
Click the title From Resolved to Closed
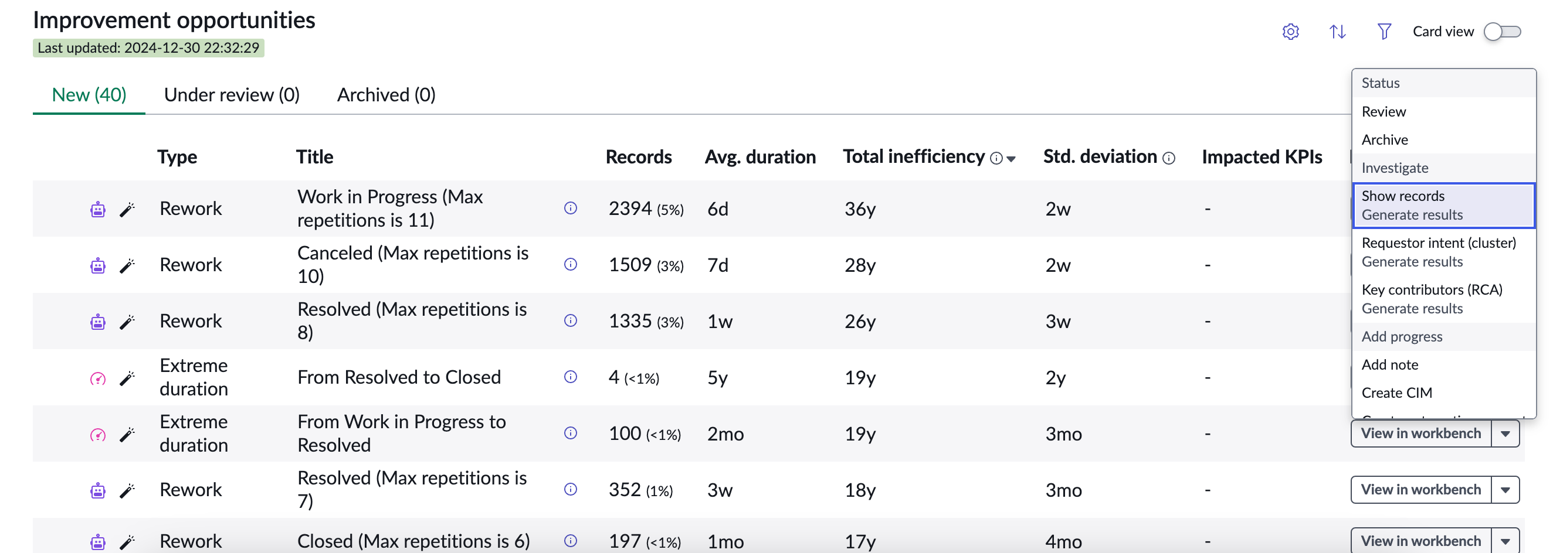click(399, 377)
